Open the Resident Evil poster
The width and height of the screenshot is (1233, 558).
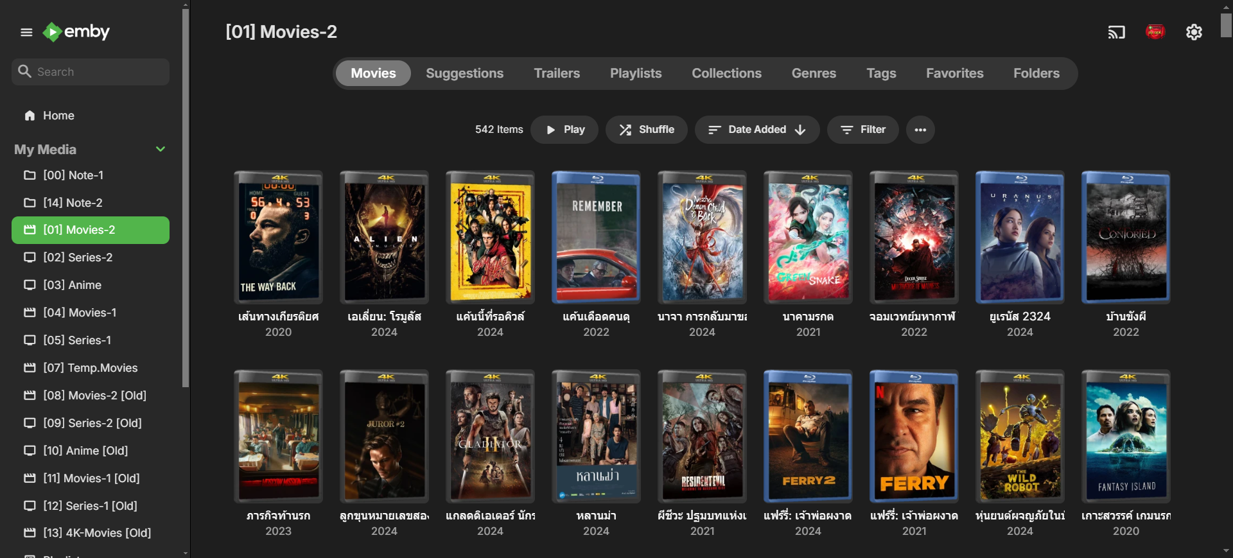(702, 436)
